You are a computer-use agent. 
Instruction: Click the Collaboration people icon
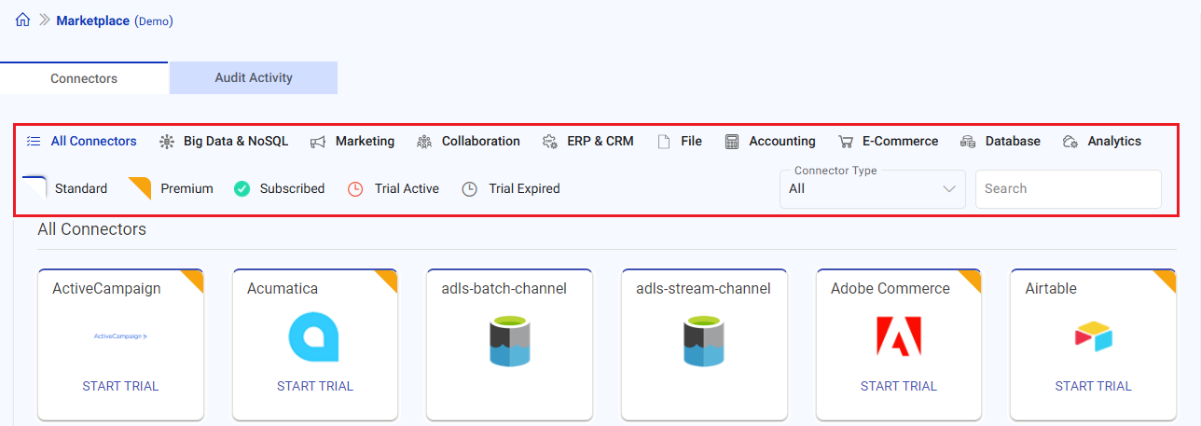click(x=424, y=142)
